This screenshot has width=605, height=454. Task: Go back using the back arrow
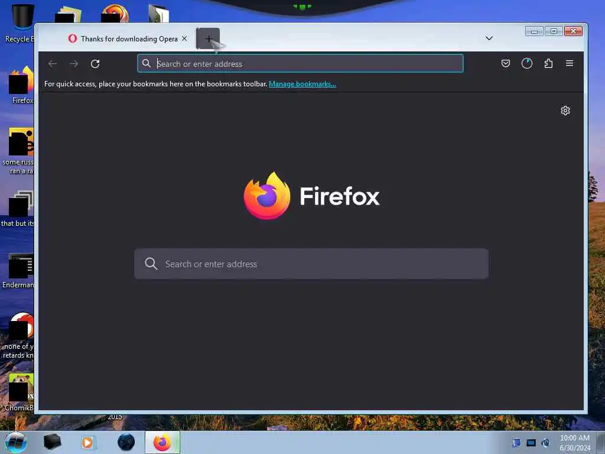(53, 64)
